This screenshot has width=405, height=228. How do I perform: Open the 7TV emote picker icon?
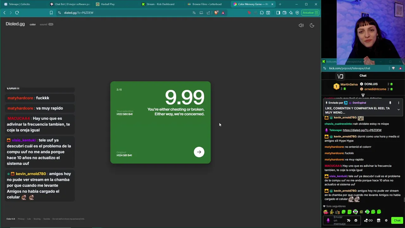point(349,220)
